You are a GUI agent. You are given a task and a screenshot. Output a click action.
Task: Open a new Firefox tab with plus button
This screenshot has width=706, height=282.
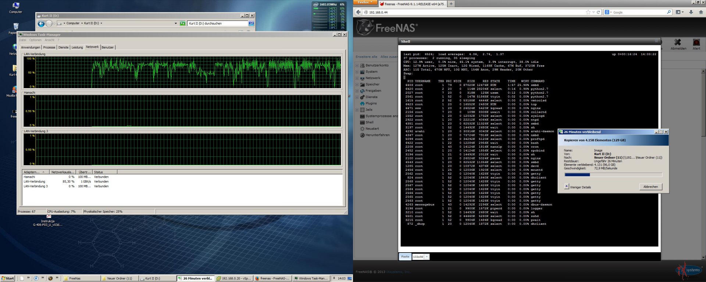(x=451, y=4)
